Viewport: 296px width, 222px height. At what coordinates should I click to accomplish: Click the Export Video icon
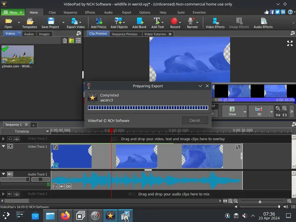click(75, 23)
